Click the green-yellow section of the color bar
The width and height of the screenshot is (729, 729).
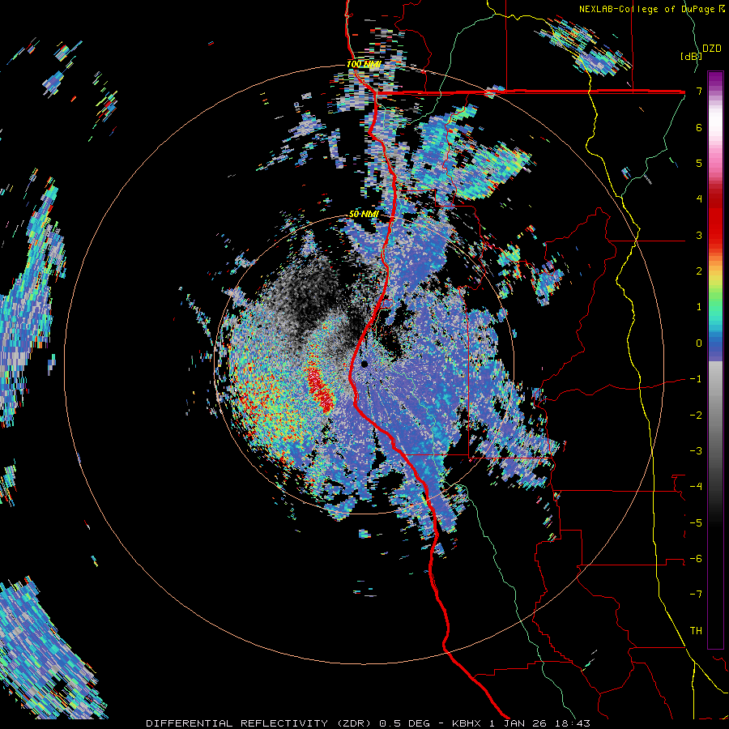pos(715,288)
